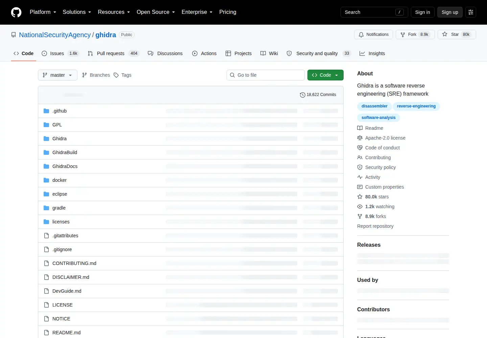Image resolution: width=487 pixels, height=338 pixels.
Task: Click the header Search box
Action: click(374, 12)
